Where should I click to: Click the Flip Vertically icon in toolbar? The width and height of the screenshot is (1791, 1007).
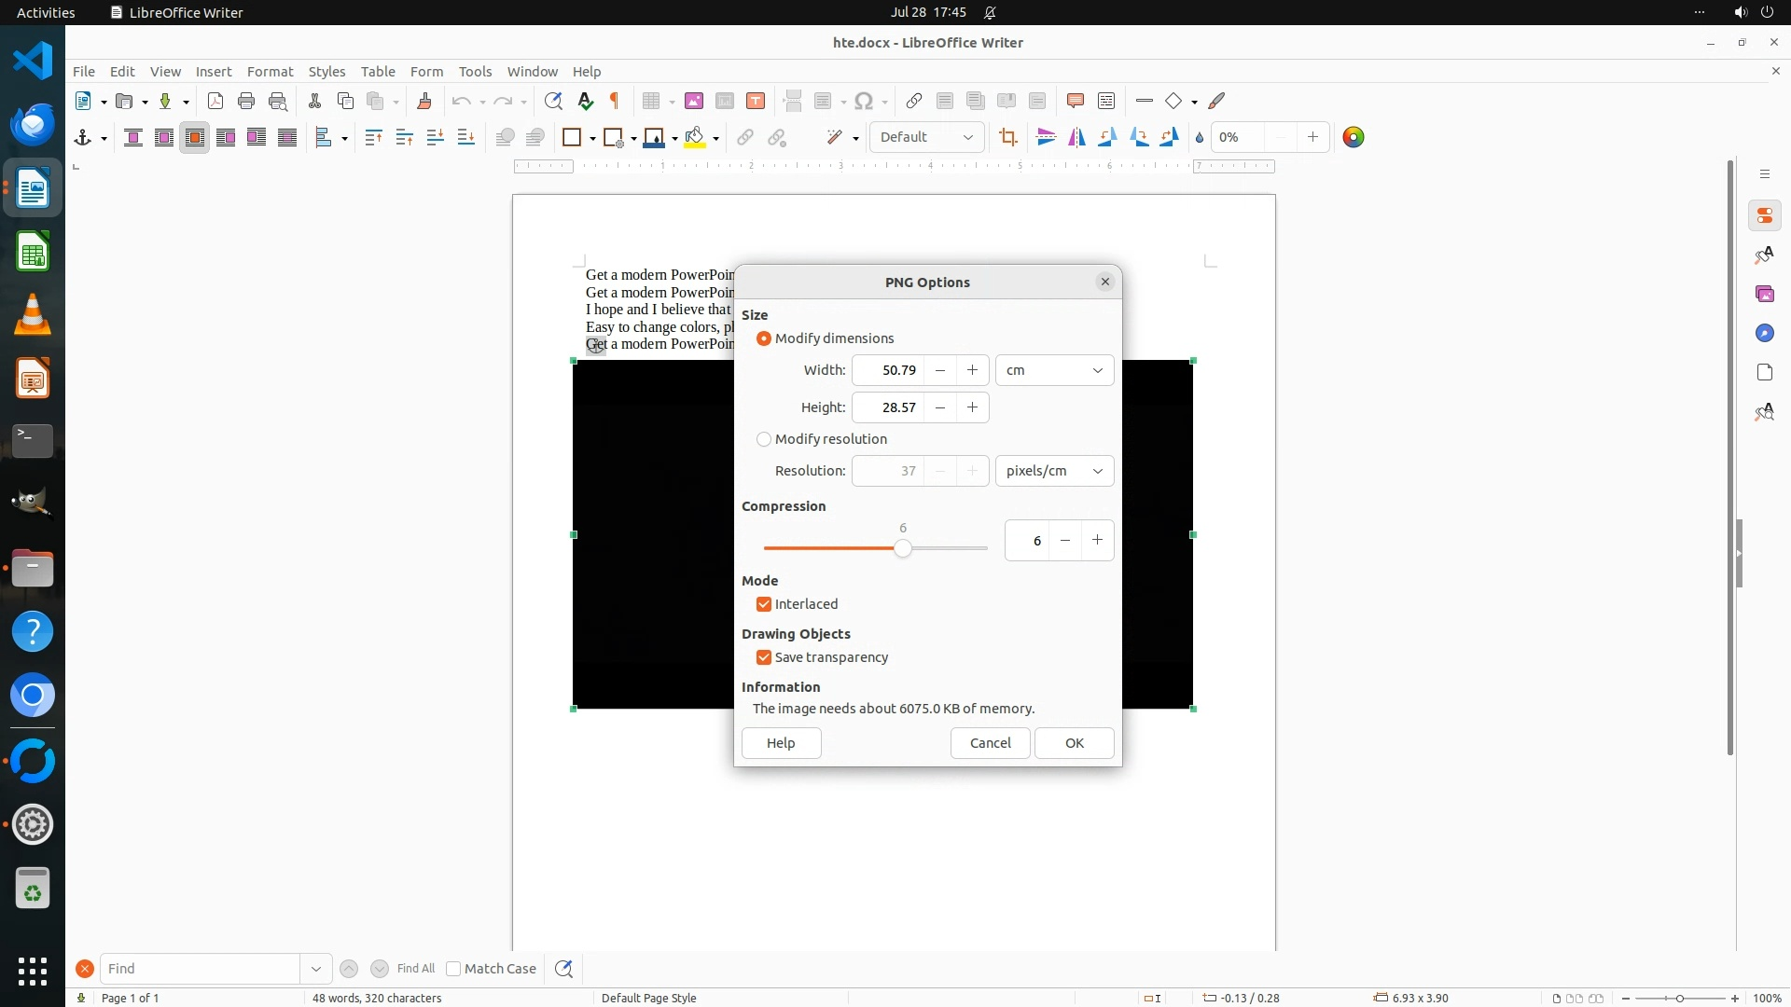click(x=1046, y=138)
